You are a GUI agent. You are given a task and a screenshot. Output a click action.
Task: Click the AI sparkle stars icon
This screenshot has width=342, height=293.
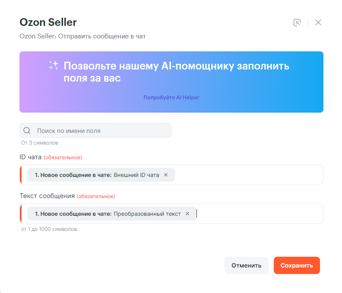pos(54,66)
